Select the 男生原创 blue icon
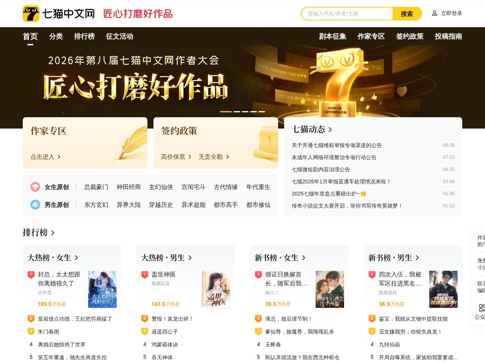The height and width of the screenshot is (363, 485). pyautogui.click(x=35, y=205)
